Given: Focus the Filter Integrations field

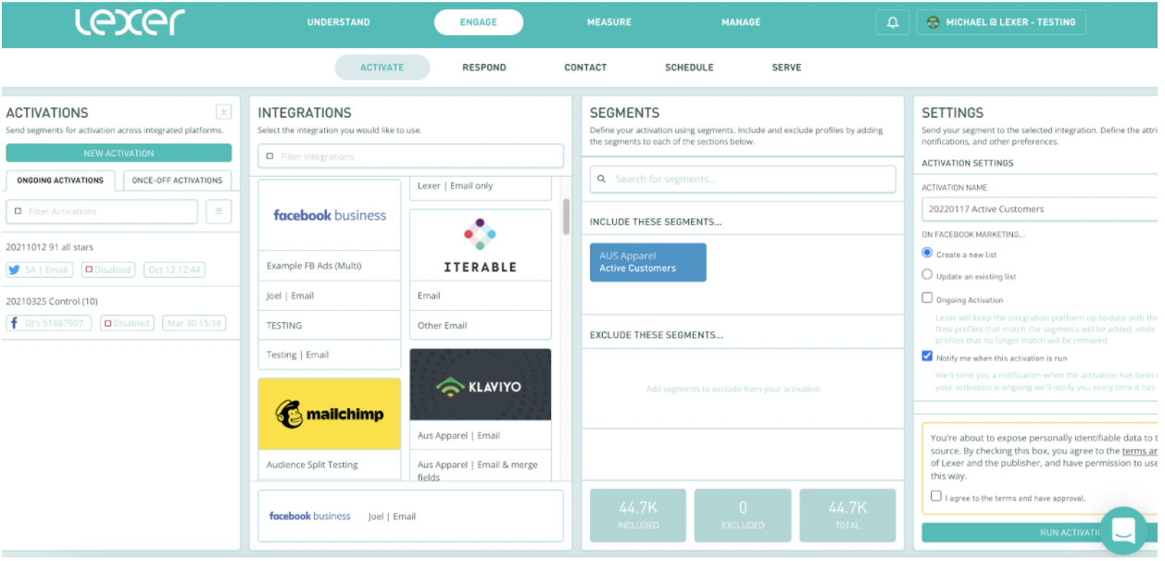Looking at the screenshot, I should 410,156.
